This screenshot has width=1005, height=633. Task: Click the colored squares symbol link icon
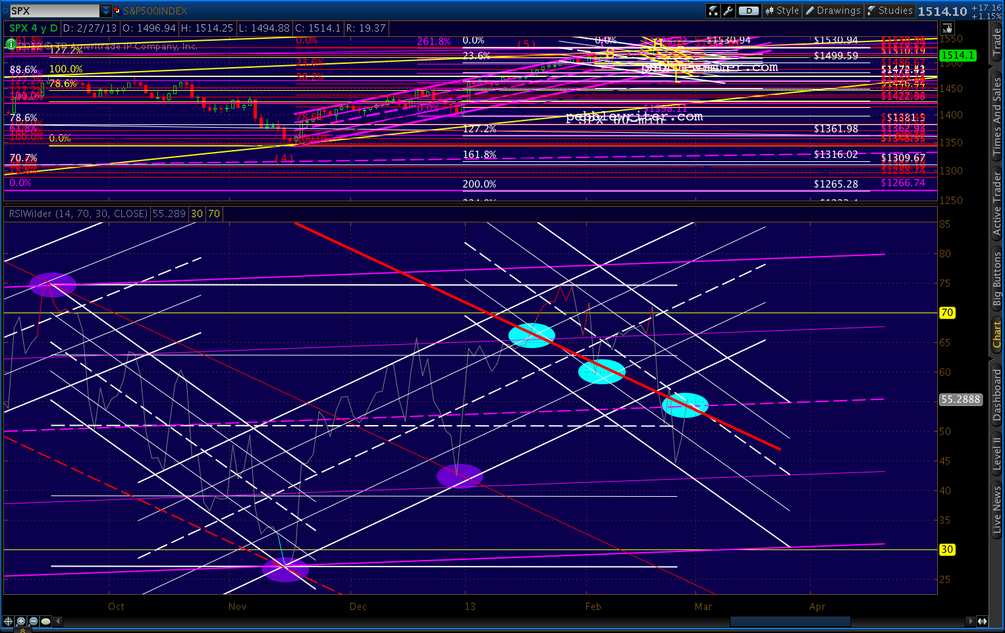tap(117, 11)
